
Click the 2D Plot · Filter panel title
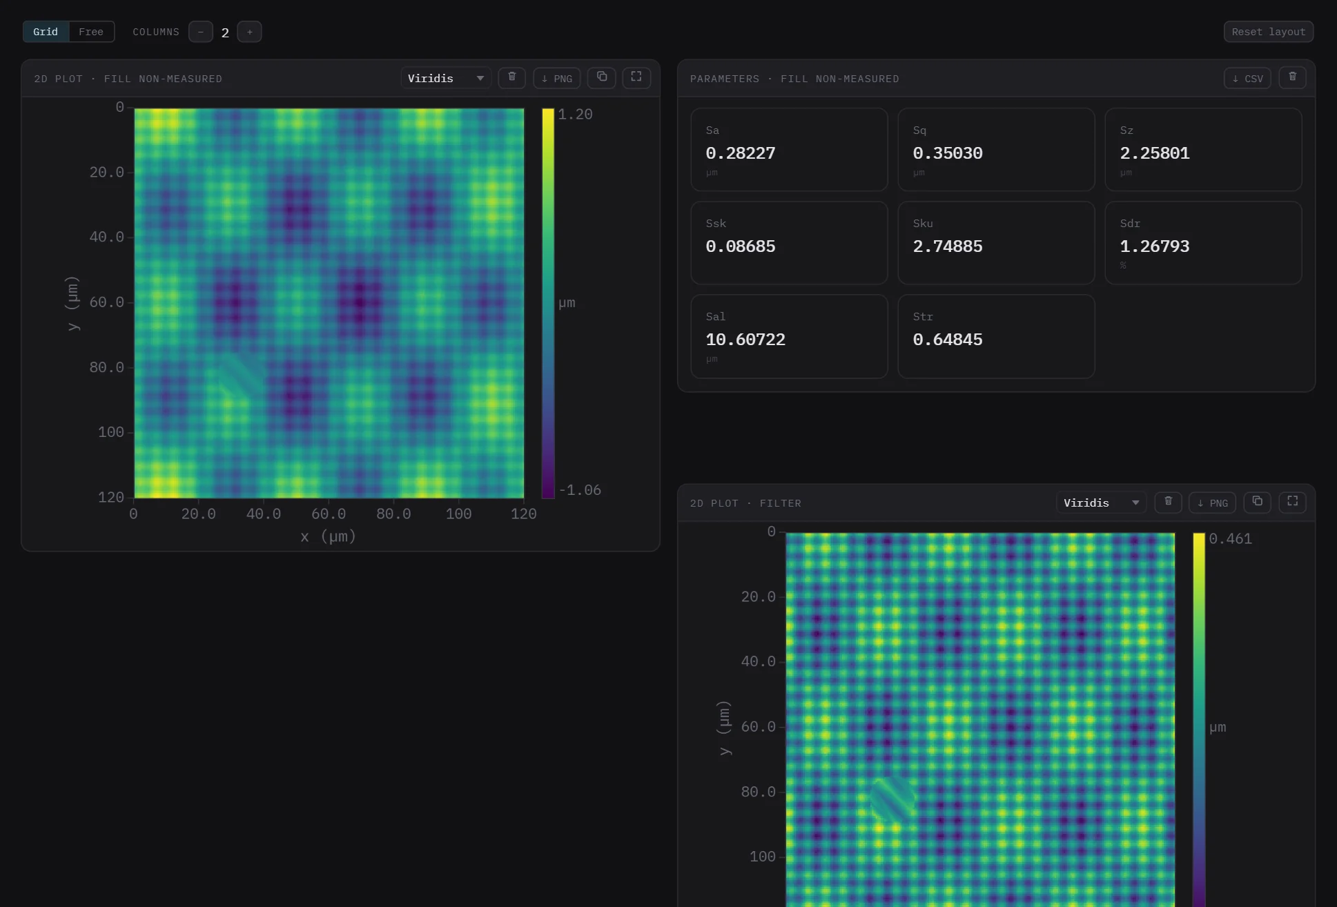(x=745, y=503)
